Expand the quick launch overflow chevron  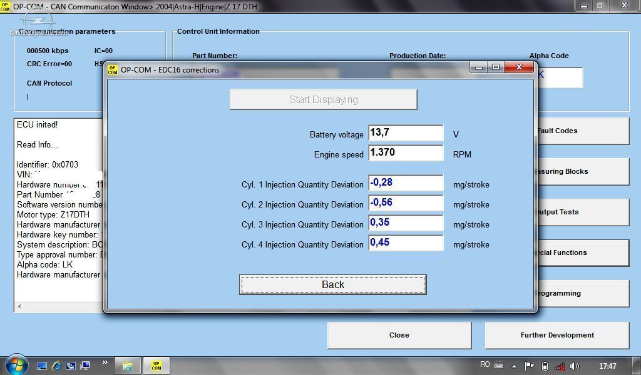point(105,362)
